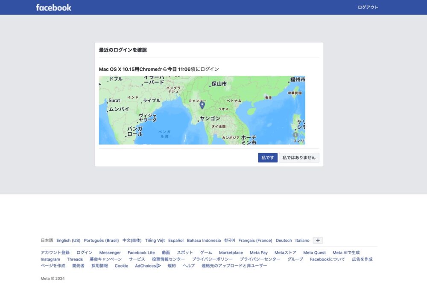This screenshot has width=427, height=302.
Task: Go to Marketplace from footer
Action: [231, 253]
